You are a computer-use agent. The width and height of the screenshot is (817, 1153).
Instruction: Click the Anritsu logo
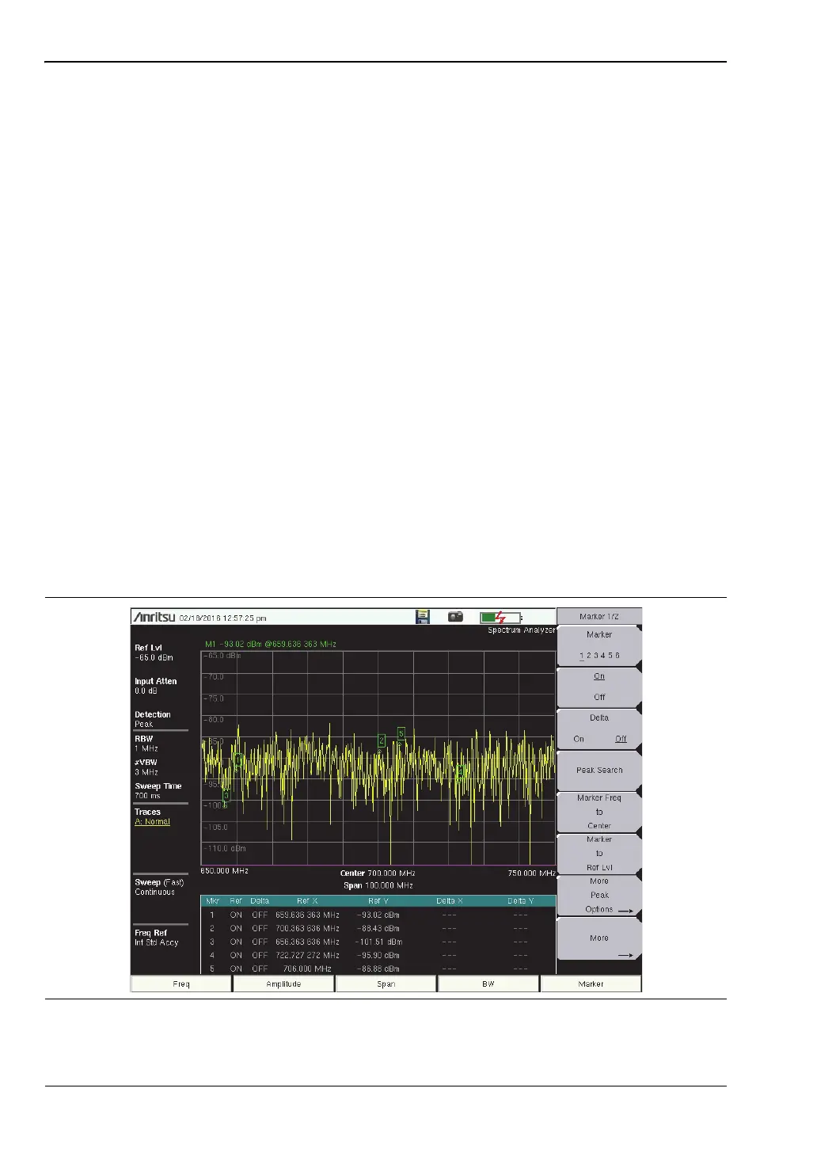pos(154,617)
